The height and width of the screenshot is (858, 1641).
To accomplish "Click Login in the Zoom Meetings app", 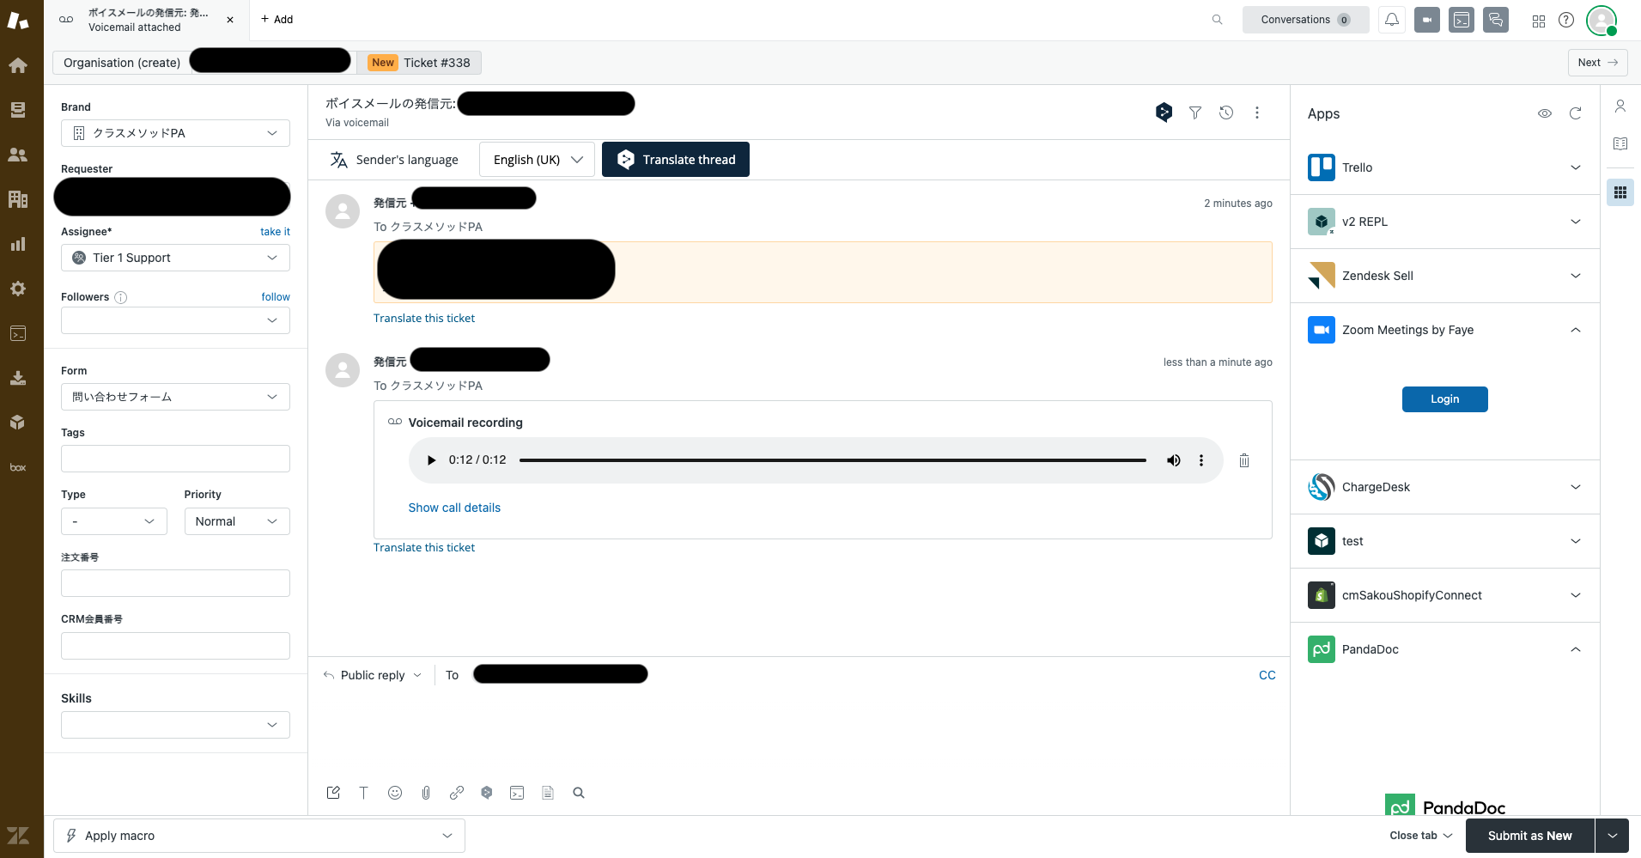I will click(1444, 399).
